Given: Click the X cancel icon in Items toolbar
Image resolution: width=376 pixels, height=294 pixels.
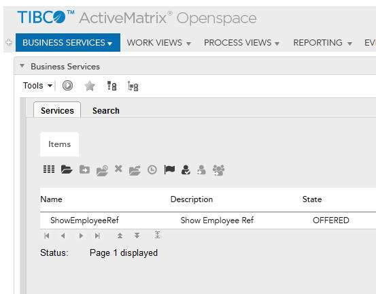Looking at the screenshot, I should point(118,169).
